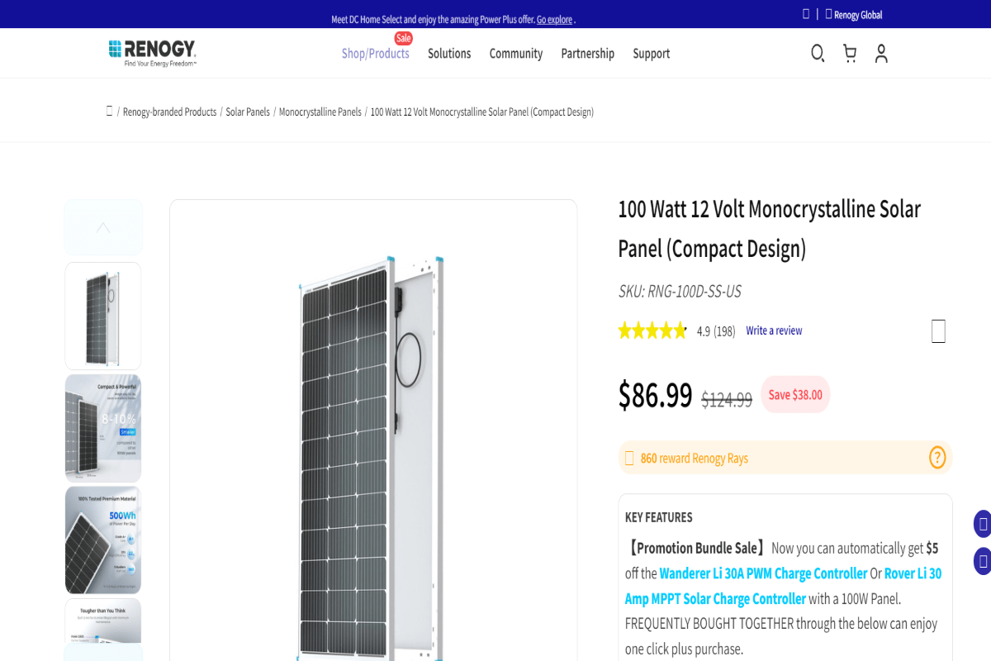
Task: Select the Compact & Powerful thumbnail
Action: (102, 428)
